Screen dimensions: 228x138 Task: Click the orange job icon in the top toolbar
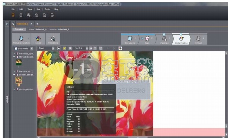click(x=13, y=15)
